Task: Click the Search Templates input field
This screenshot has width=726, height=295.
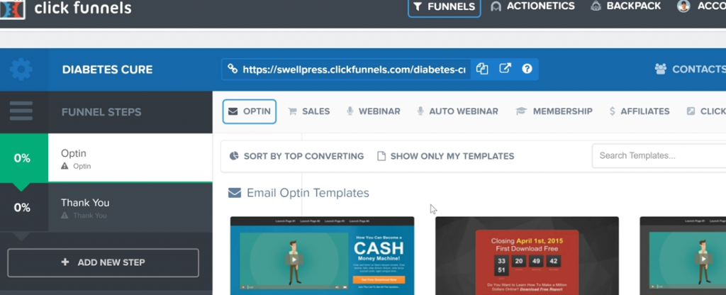Action: point(659,155)
